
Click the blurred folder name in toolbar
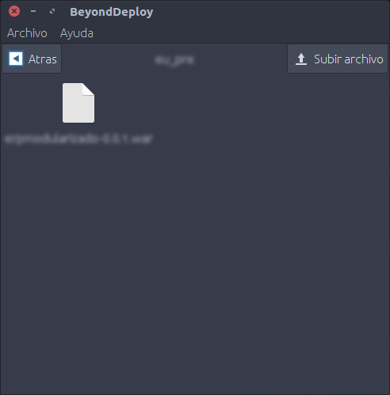point(174,60)
